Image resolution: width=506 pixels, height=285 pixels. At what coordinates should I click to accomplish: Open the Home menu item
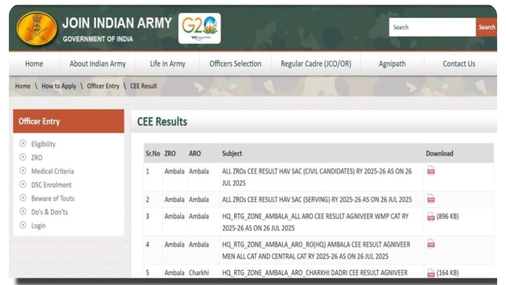(x=34, y=64)
